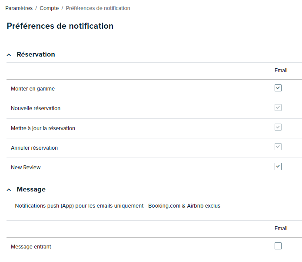Click the Réservation section heading
Screen dimensions: 302x262
coord(36,54)
